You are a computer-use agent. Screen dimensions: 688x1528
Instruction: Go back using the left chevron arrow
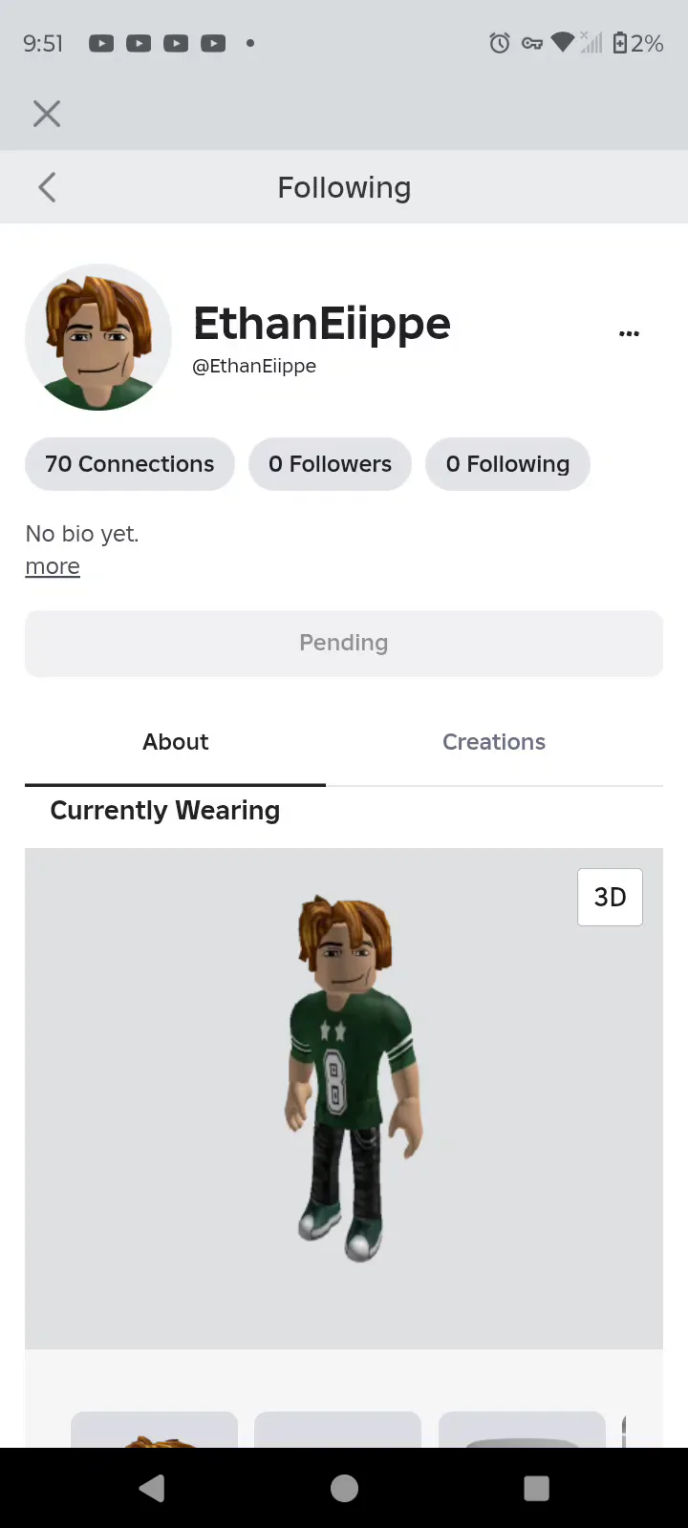(47, 187)
